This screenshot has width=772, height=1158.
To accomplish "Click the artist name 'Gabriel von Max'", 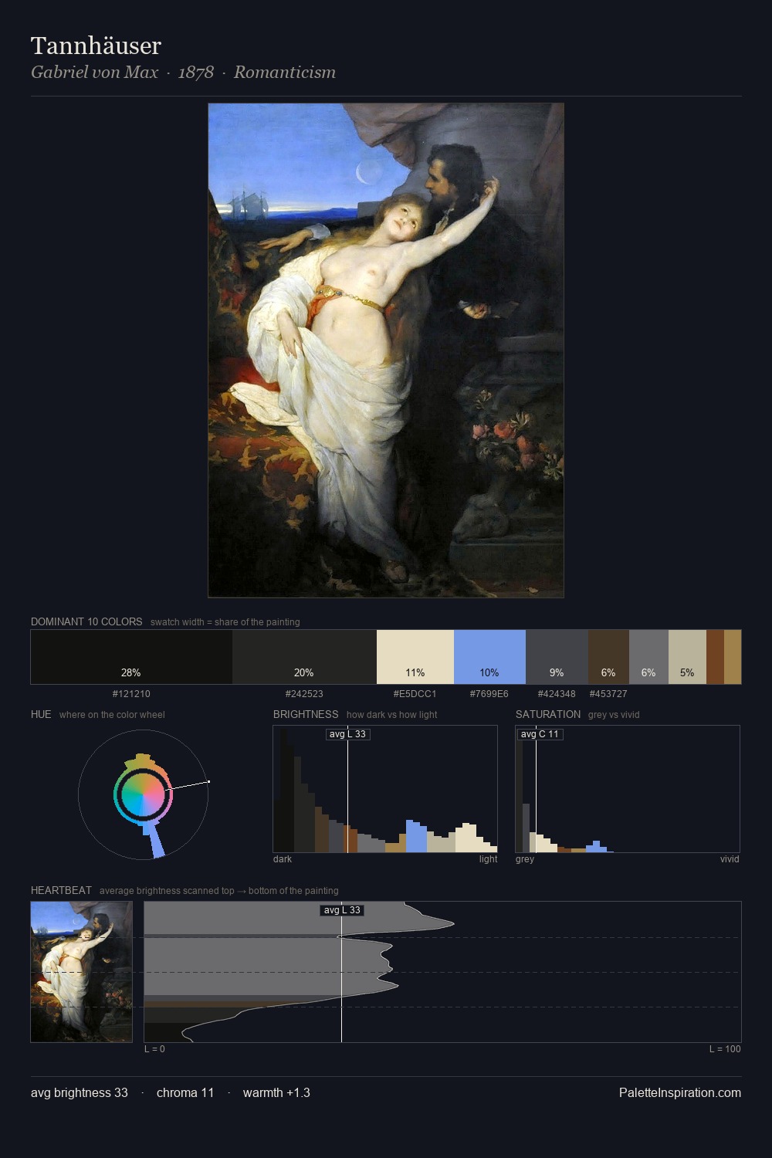I will (94, 73).
